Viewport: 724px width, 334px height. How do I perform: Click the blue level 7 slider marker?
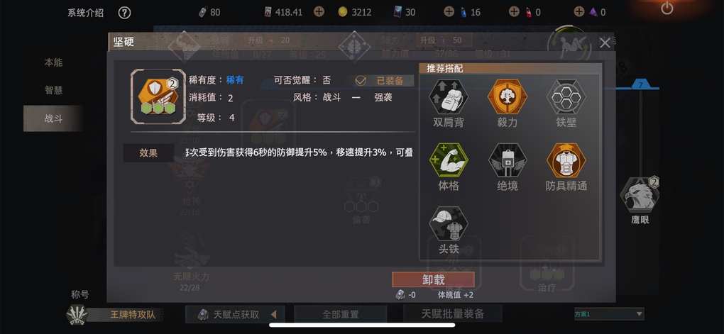(x=640, y=85)
